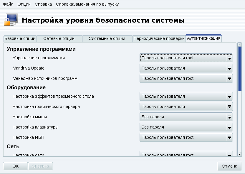Cancel changes using the Отмена button

(x=229, y=166)
